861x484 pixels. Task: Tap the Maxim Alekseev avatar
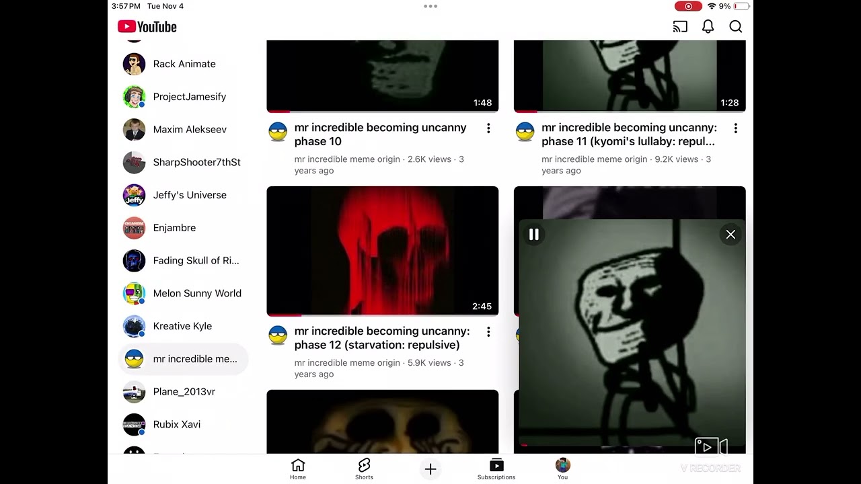pyautogui.click(x=134, y=130)
